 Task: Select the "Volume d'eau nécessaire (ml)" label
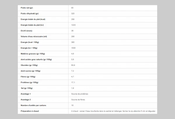click(34, 36)
